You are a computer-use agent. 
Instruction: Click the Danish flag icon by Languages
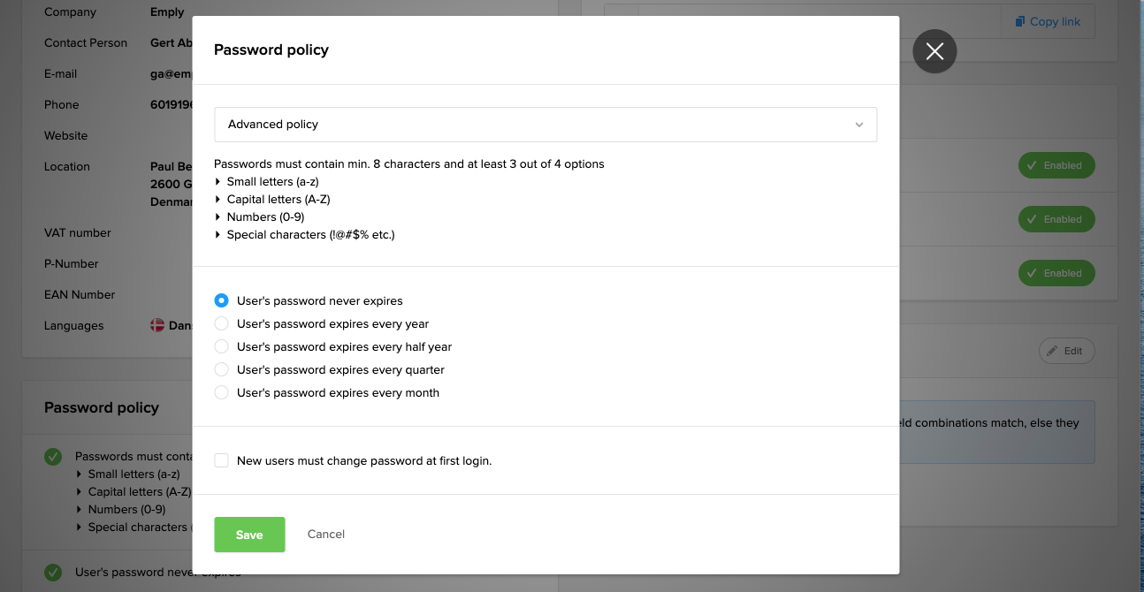(x=157, y=325)
